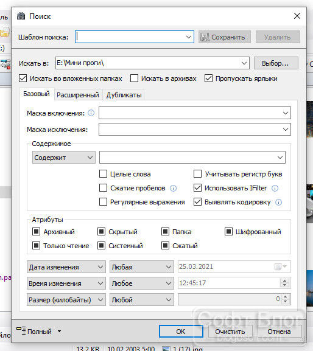
Task: Open the Время изменения dropdown
Action: point(66,283)
